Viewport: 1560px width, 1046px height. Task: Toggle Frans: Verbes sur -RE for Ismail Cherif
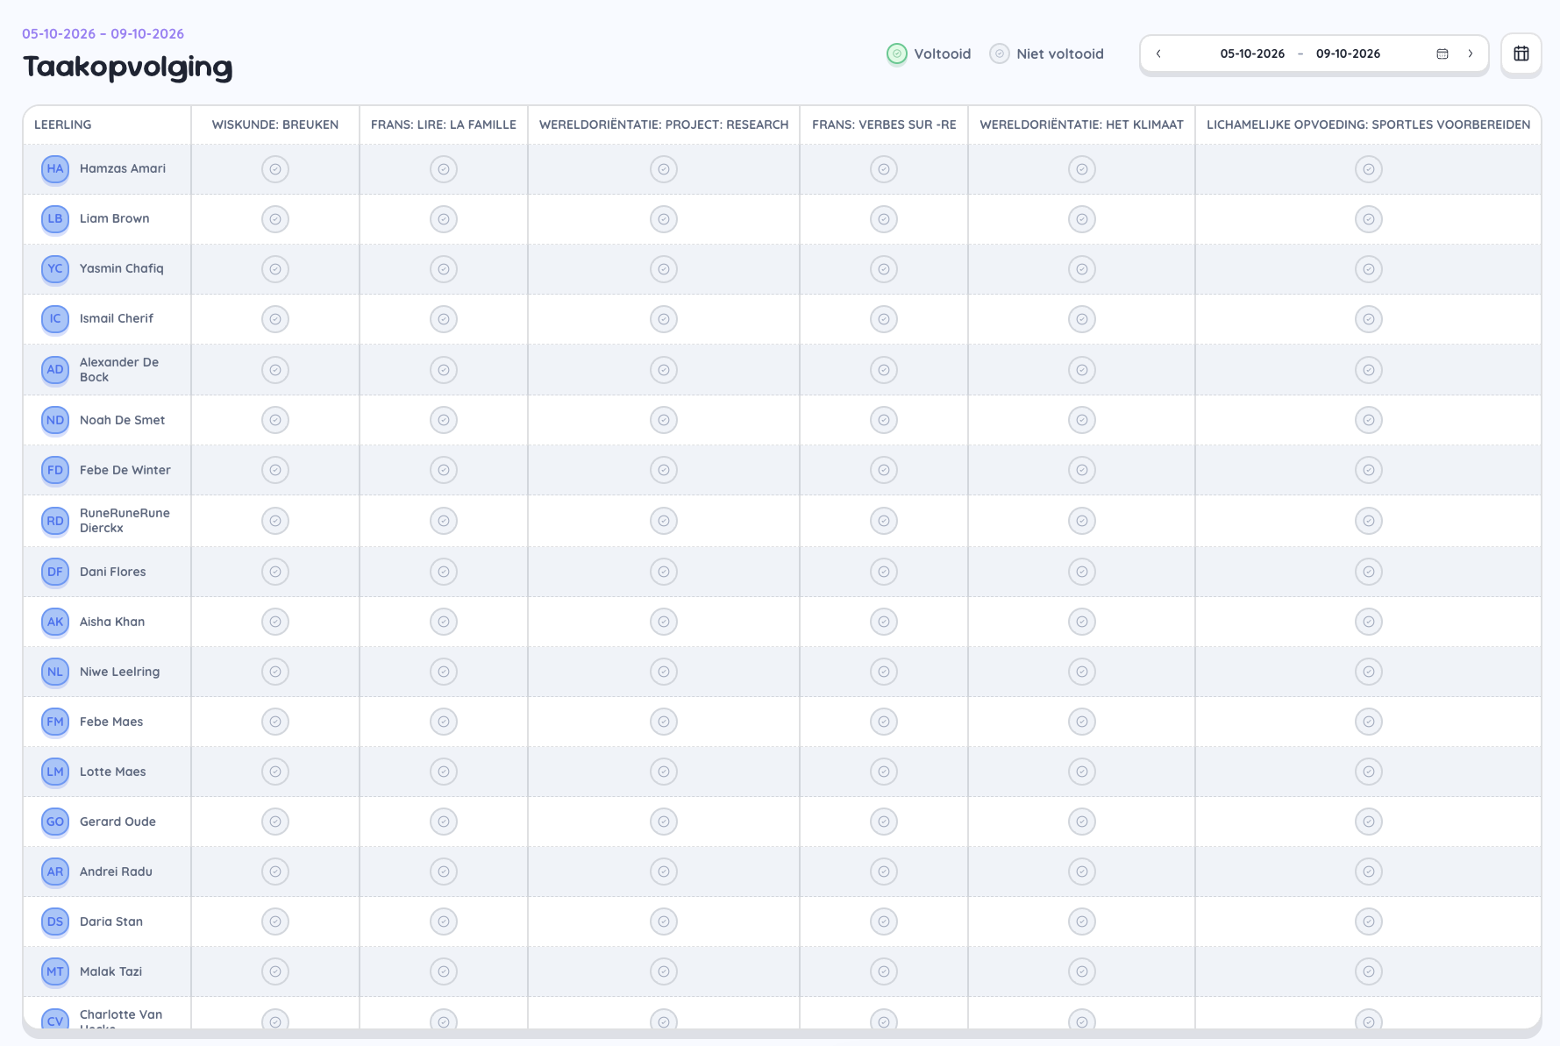pyautogui.click(x=884, y=319)
